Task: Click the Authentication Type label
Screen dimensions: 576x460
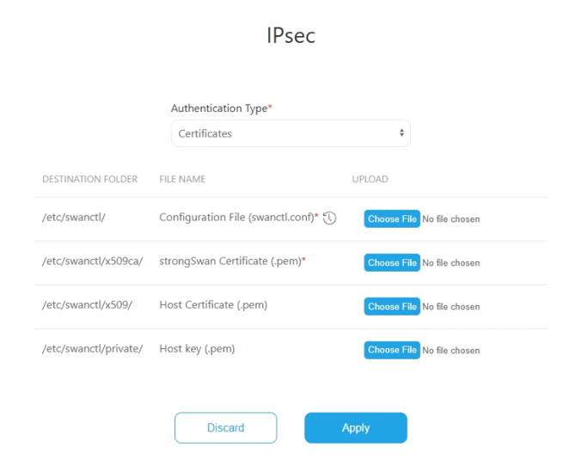Action: pos(219,108)
